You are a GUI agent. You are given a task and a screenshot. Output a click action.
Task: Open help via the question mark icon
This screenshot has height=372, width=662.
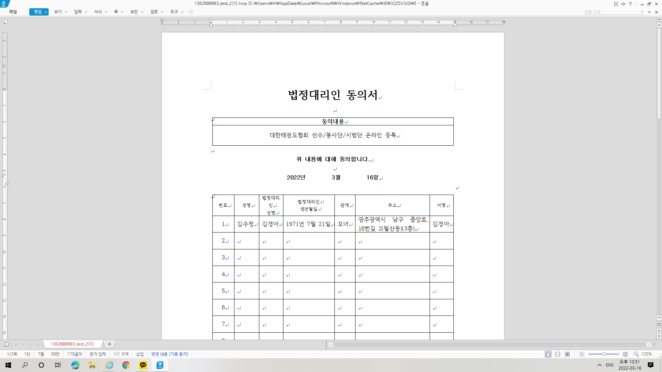click(x=630, y=4)
